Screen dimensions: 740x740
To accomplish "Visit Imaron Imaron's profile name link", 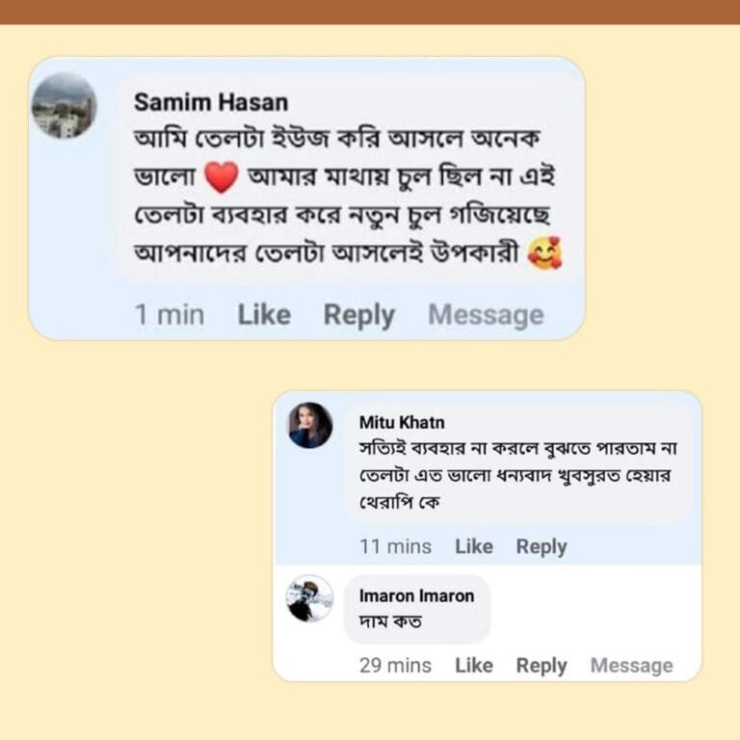I will (416, 595).
